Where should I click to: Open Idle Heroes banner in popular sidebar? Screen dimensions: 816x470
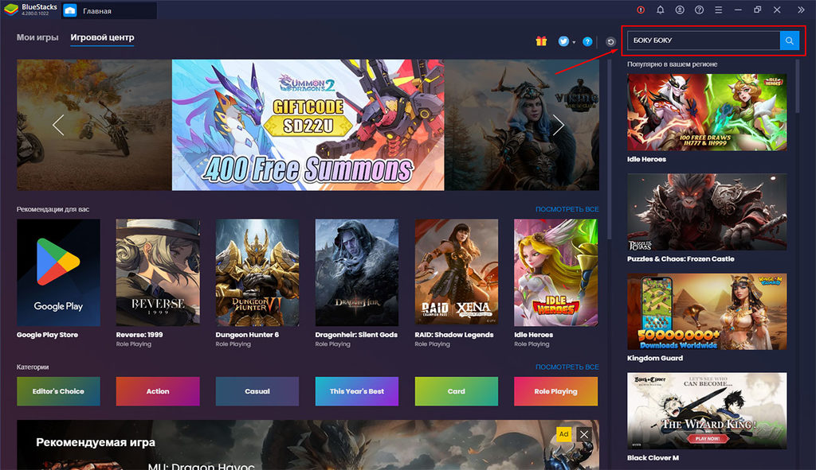click(707, 112)
